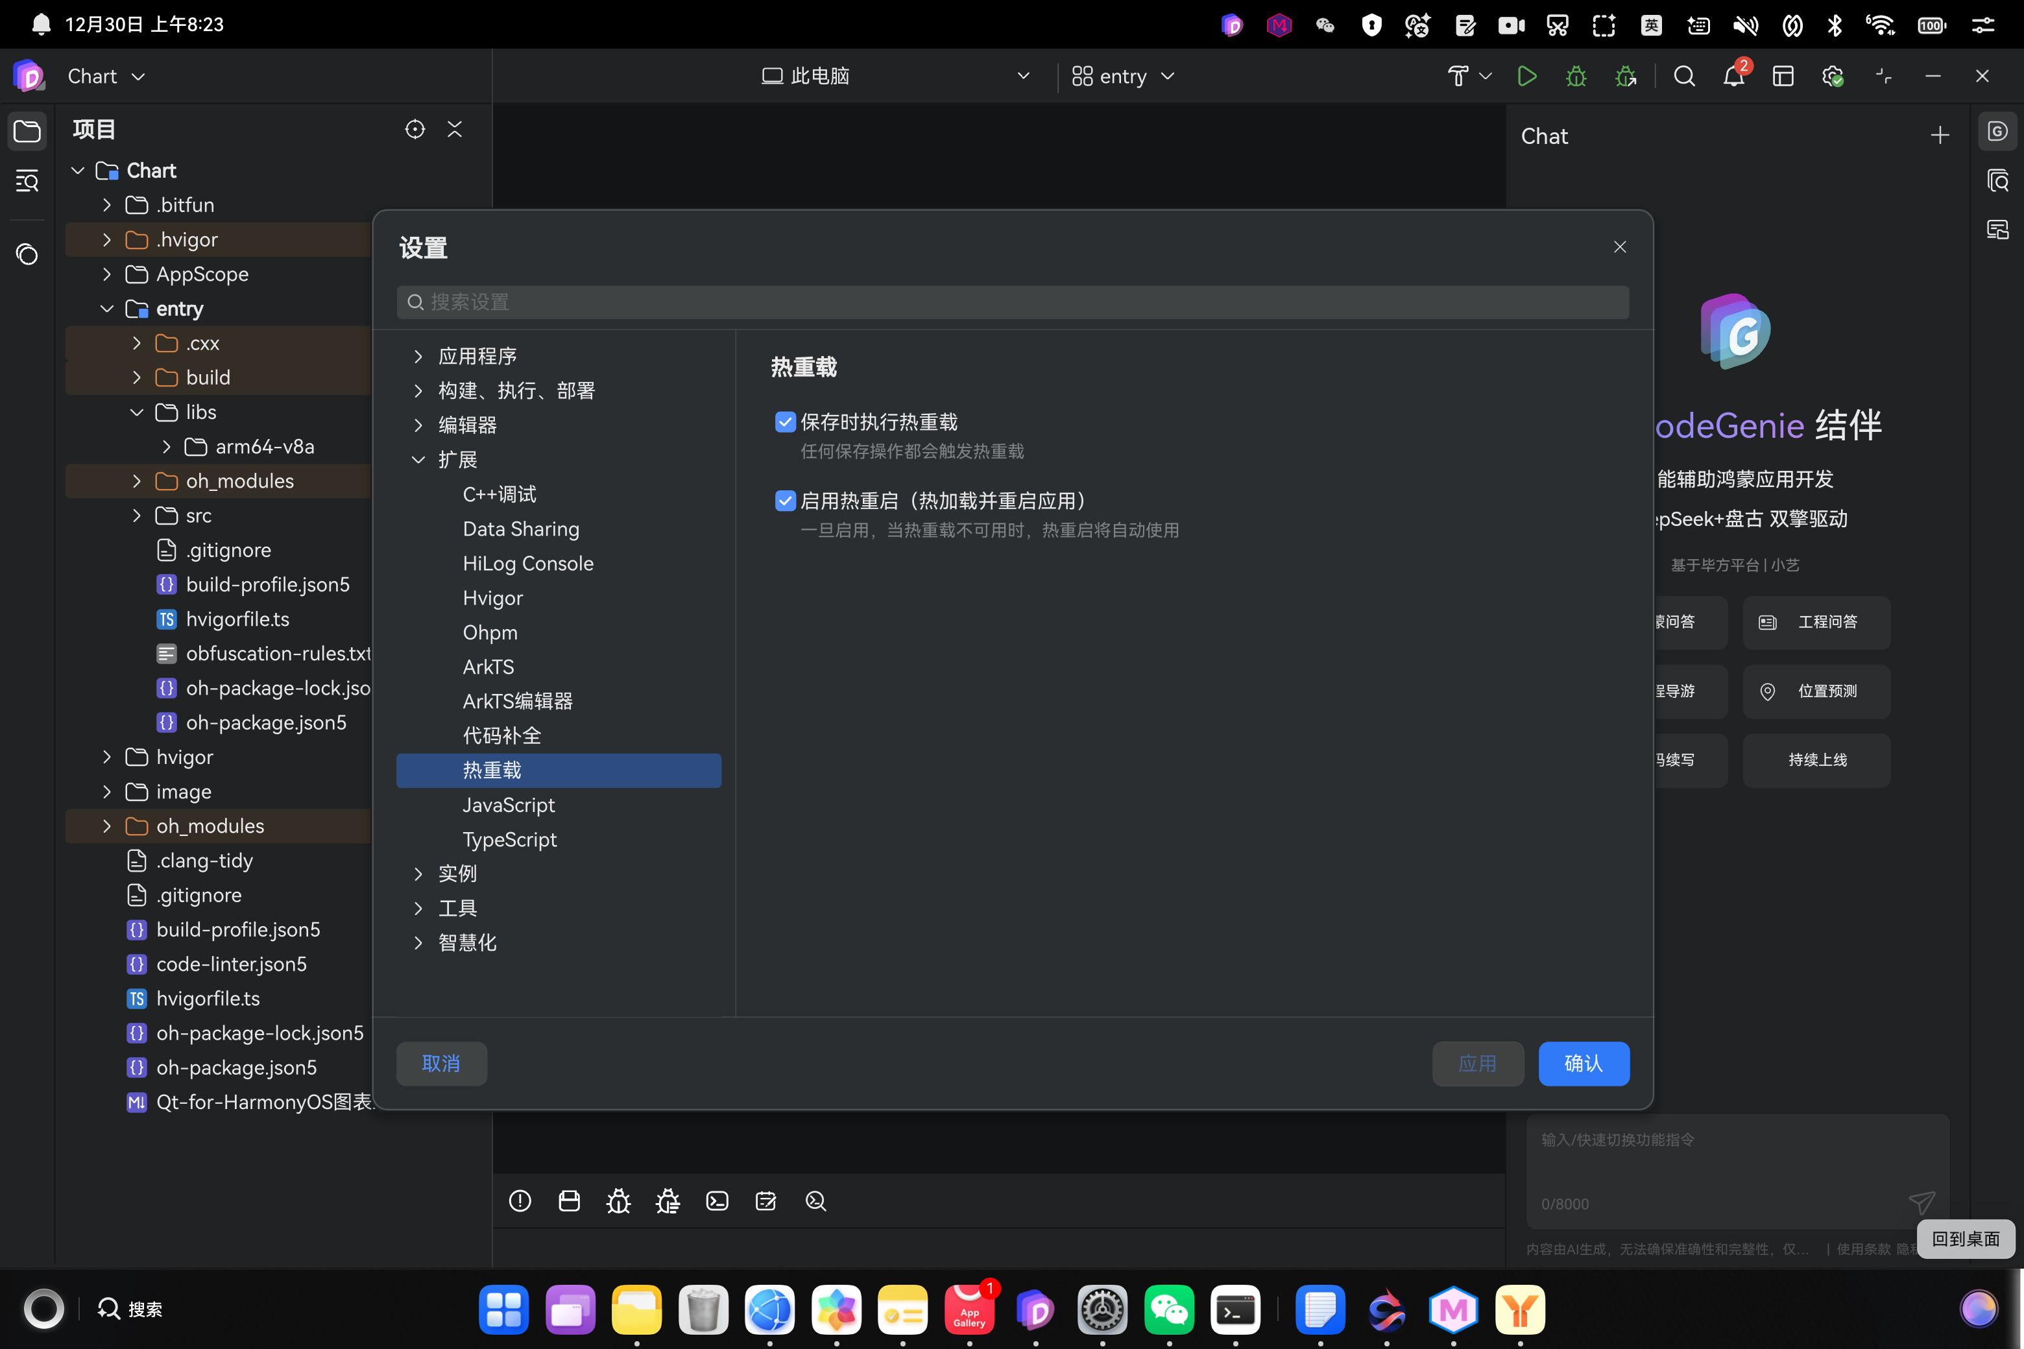The image size is (2024, 1349).
Task: Uncheck 保存时执行热重载 option
Action: (784, 422)
